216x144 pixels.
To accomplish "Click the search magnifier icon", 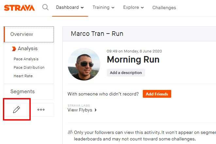I will [45, 7].
